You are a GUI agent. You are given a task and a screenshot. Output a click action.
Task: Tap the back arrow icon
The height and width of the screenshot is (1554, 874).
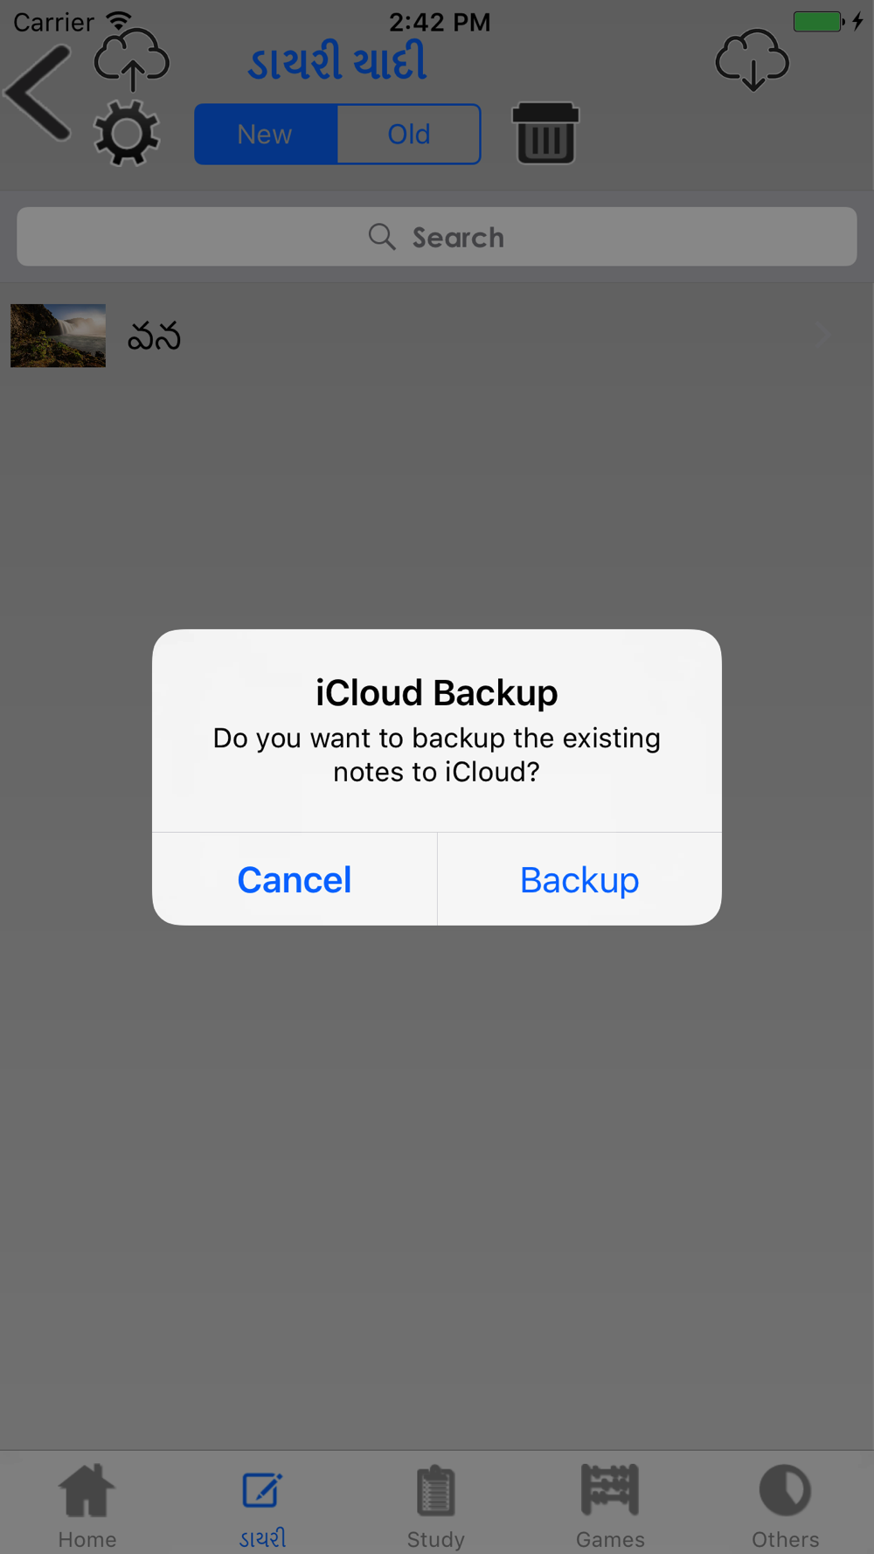[x=38, y=93]
